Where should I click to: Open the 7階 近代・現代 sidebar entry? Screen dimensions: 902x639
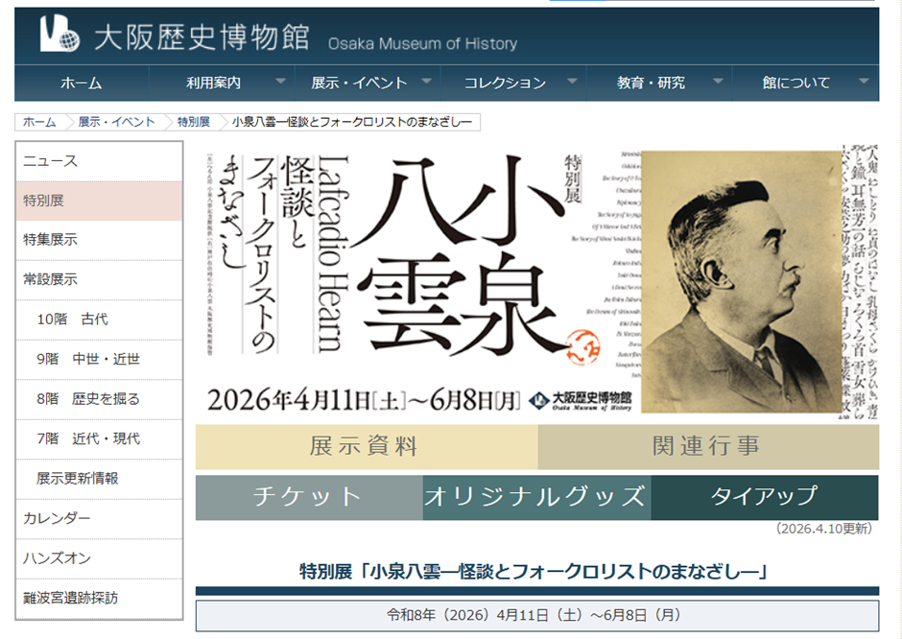(99, 438)
